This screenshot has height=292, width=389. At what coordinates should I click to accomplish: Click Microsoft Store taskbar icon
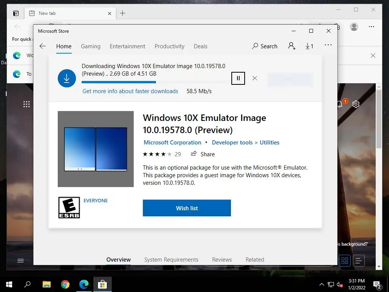(102, 284)
